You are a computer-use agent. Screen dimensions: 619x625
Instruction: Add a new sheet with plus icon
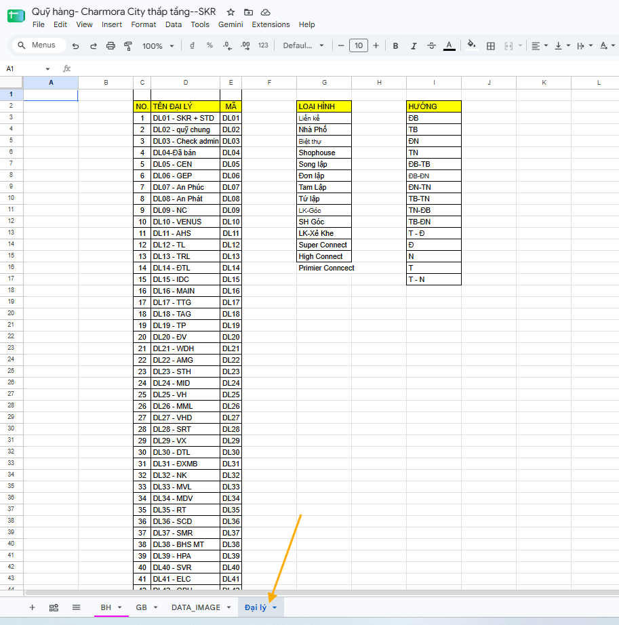point(33,607)
